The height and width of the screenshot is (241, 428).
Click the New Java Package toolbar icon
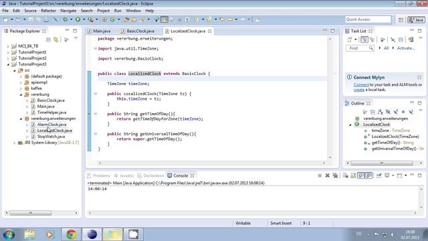(104, 19)
